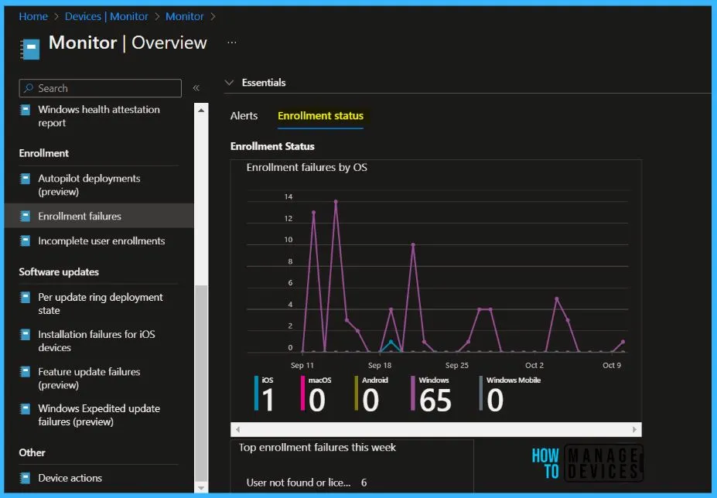Viewport: 717px width, 498px height.
Task: Open Devices | Monitor breadcrumb
Action: pos(107,16)
